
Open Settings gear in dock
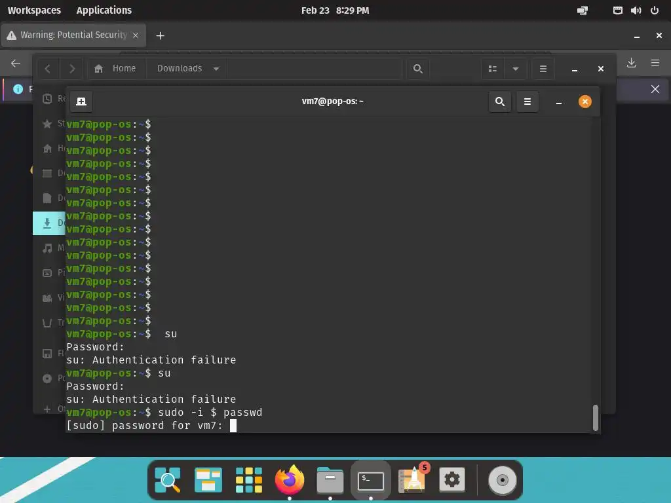point(452,479)
